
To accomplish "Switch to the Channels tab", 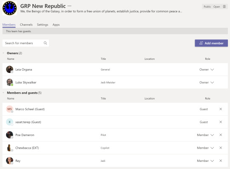I will [x=26, y=25].
